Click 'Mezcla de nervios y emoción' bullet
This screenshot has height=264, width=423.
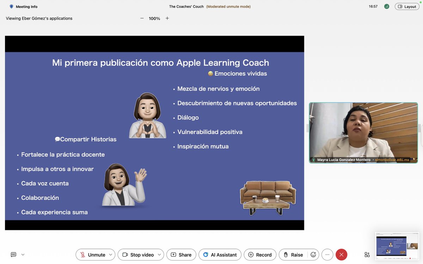coord(219,89)
